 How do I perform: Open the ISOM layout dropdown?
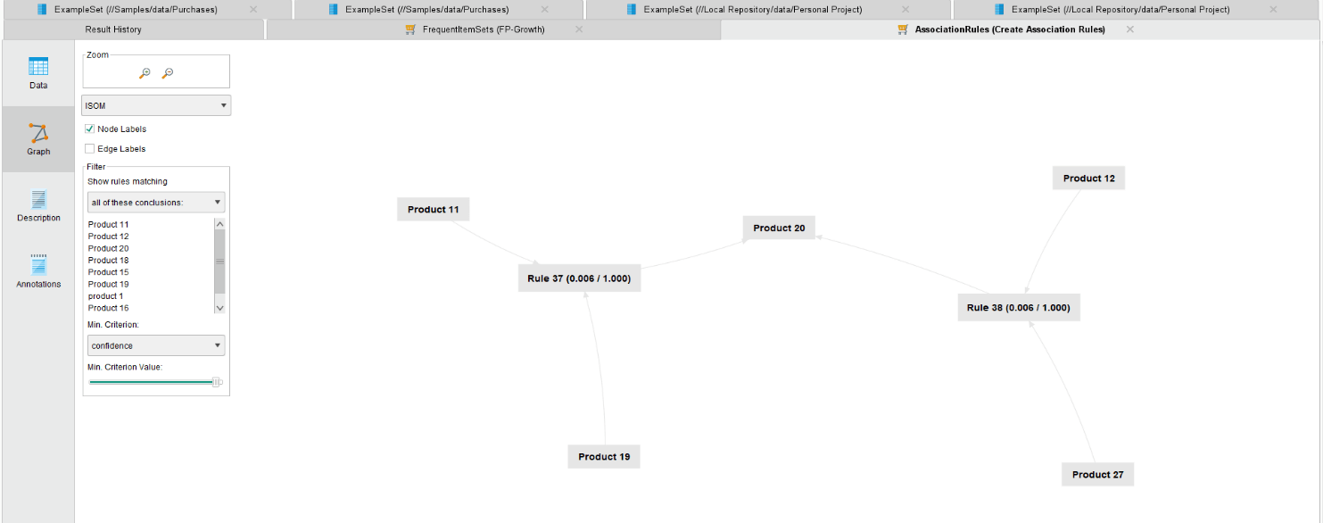tap(156, 105)
